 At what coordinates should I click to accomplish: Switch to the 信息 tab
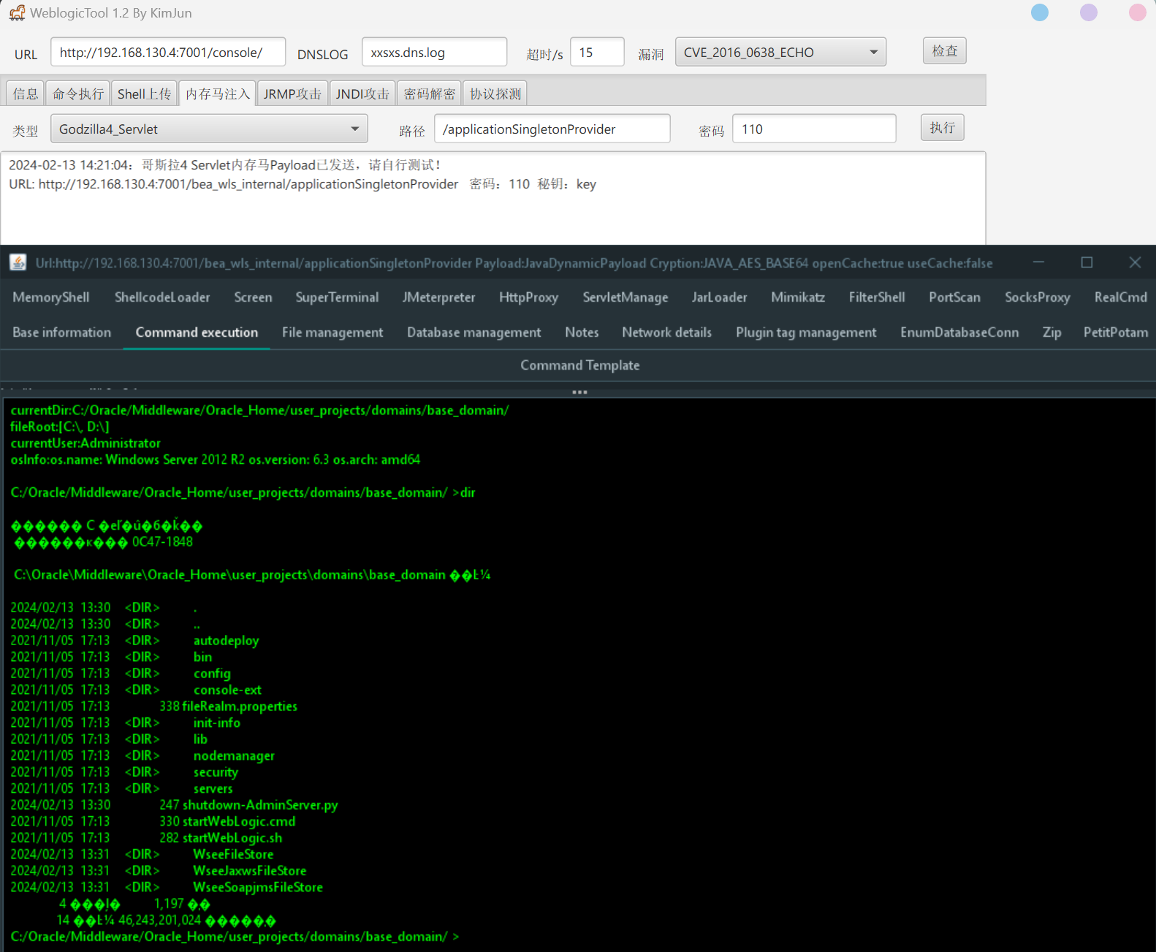26,94
